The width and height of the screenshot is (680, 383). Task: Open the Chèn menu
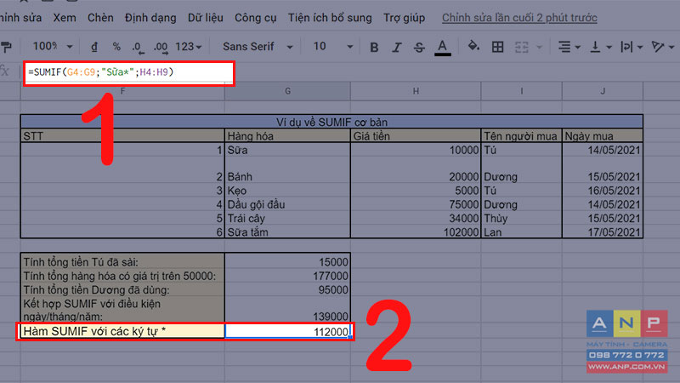click(100, 18)
